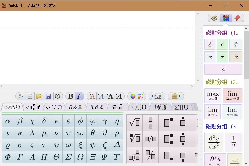Insert the bold tau tile

(222, 57)
